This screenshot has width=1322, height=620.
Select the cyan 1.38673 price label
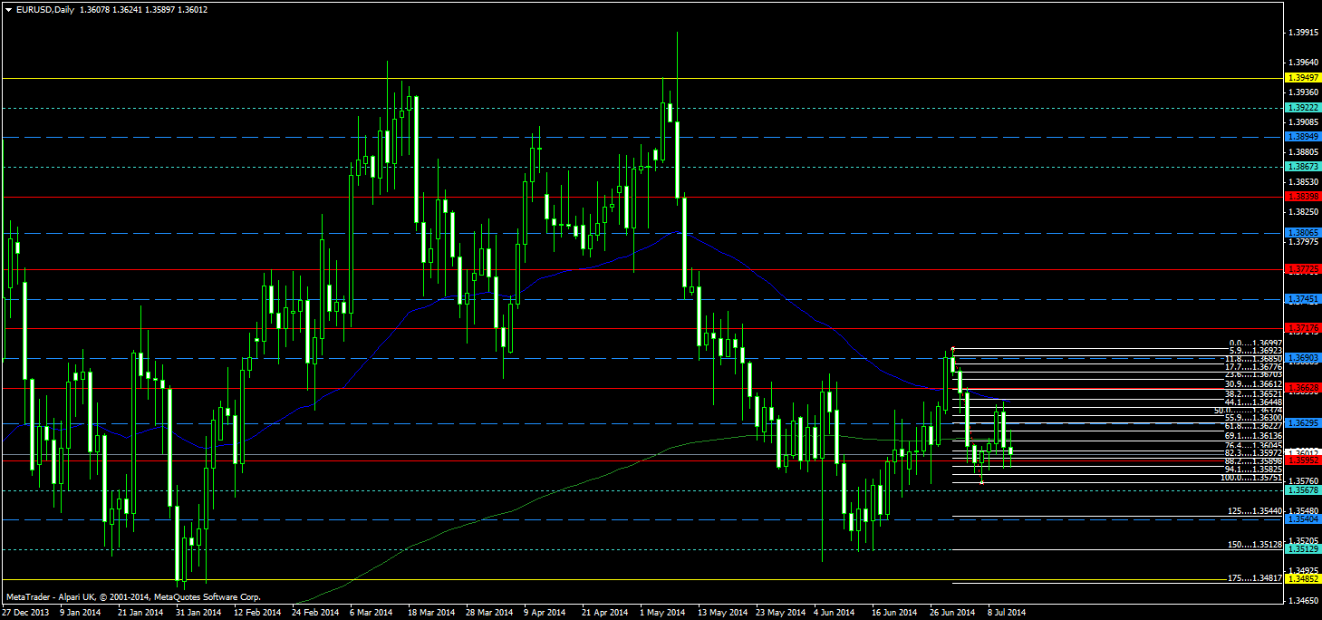point(1302,167)
